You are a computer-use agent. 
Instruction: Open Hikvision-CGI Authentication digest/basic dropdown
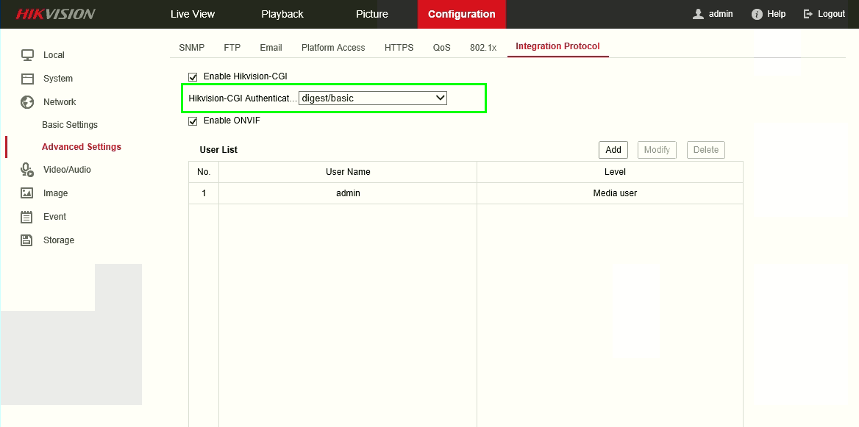pos(373,98)
